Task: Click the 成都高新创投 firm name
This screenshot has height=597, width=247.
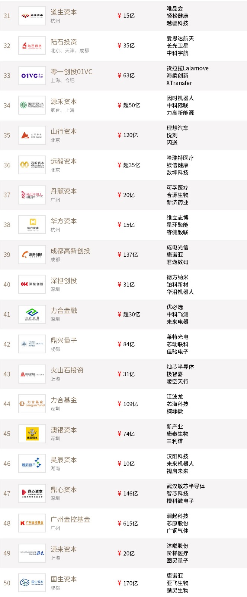Action: point(70,251)
